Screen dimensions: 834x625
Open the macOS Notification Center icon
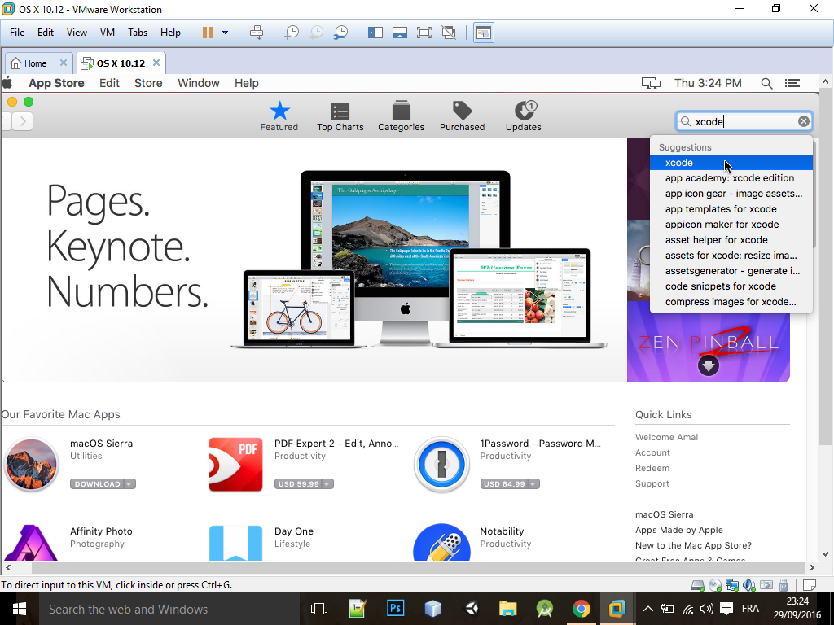tap(792, 83)
